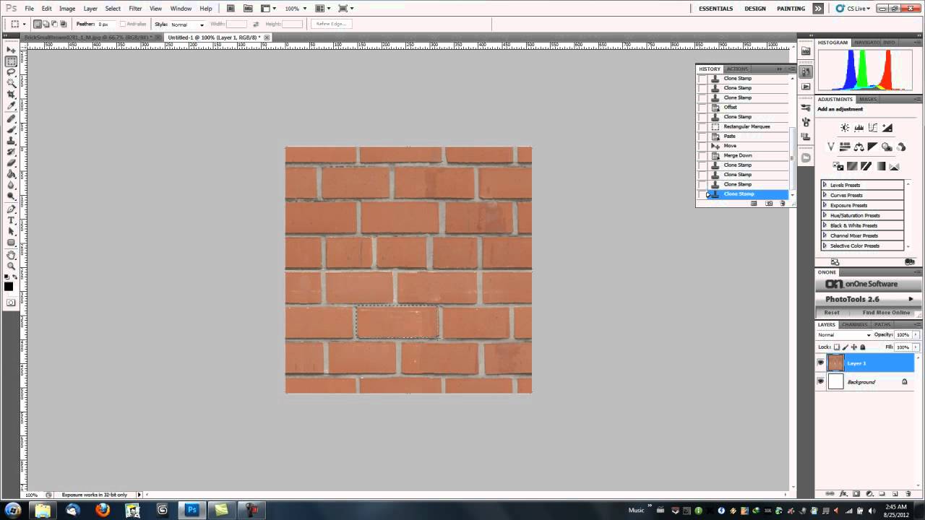Image resolution: width=925 pixels, height=520 pixels.
Task: Add a Levels adjustment icon
Action: pyautogui.click(x=859, y=128)
